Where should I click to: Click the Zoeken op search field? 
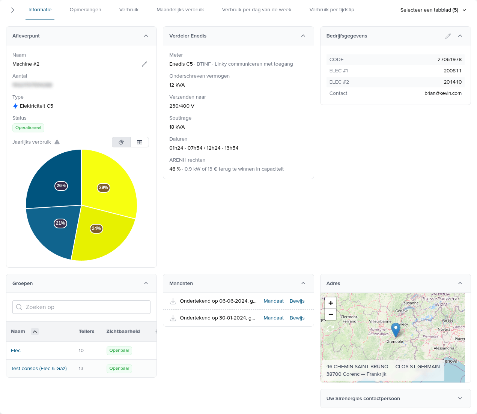pyautogui.click(x=81, y=307)
